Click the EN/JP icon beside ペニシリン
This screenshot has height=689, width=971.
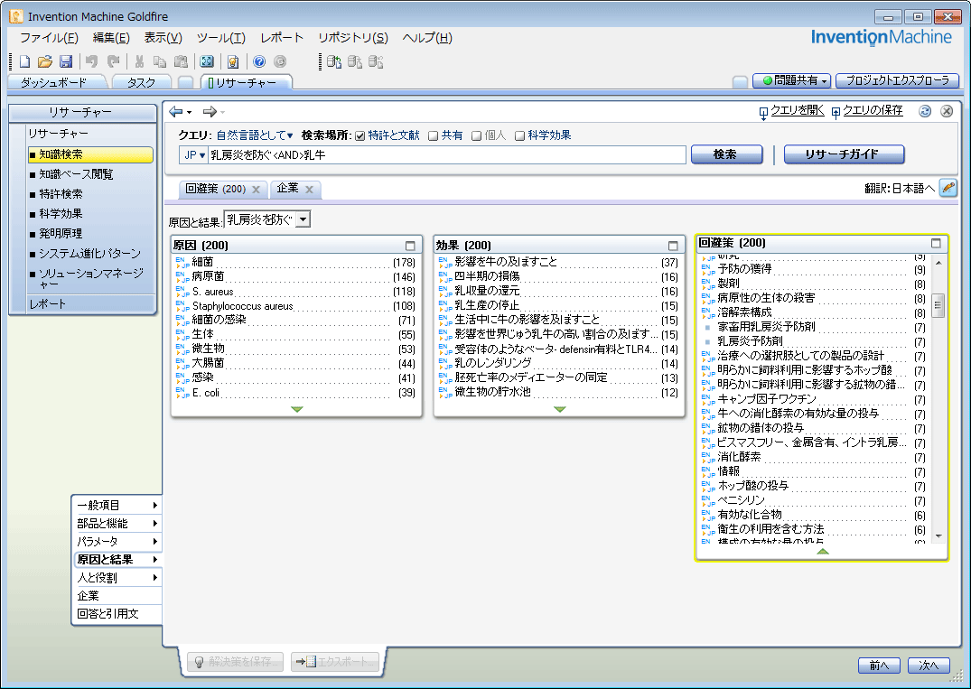pos(708,500)
